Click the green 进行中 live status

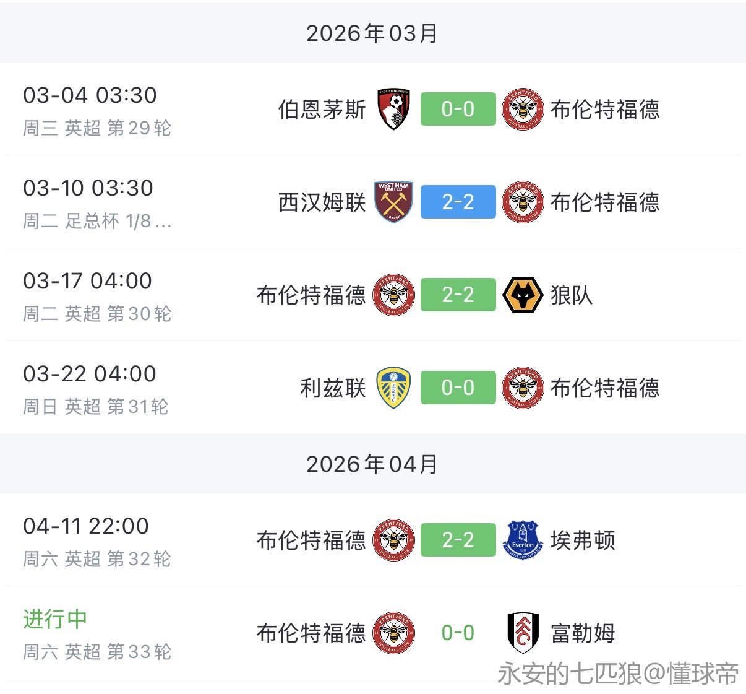(x=55, y=618)
